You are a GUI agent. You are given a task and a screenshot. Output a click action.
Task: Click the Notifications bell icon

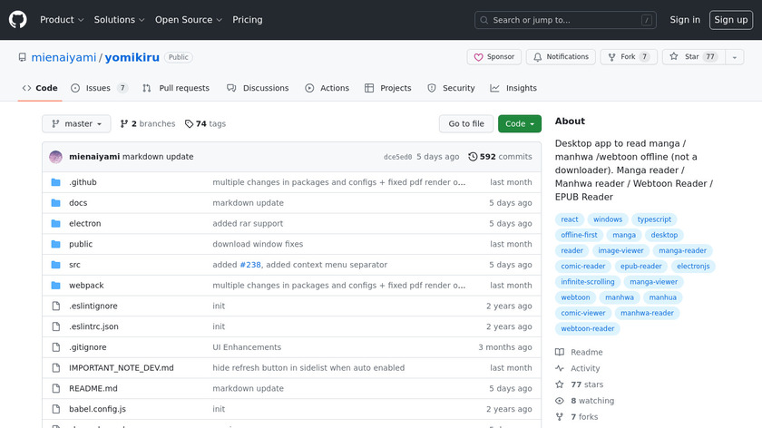click(537, 57)
